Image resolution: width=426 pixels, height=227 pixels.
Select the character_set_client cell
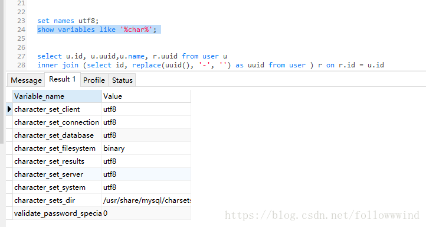57,109
